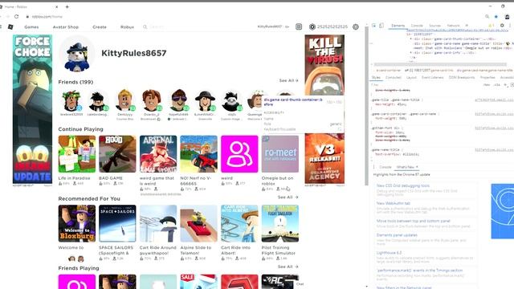Click the search magnifier in the Roblox navbar
The height and width of the screenshot is (289, 514).
[x=145, y=26]
